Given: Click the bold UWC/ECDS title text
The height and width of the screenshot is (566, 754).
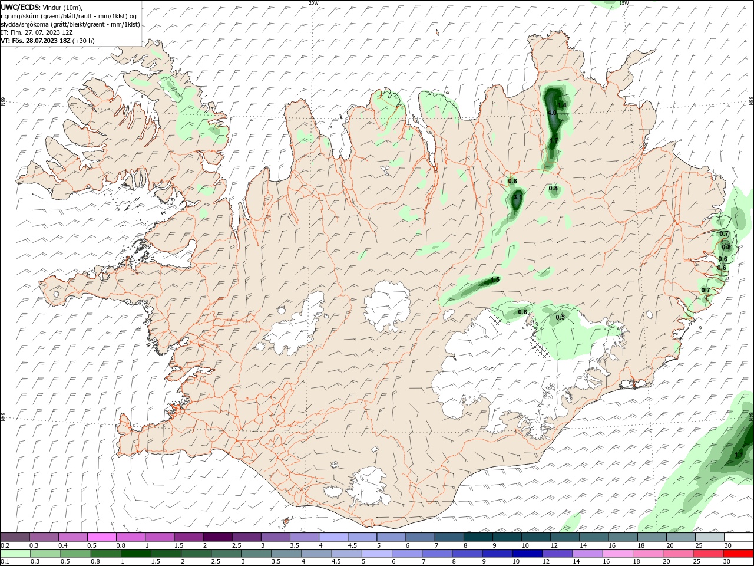Looking at the screenshot, I should pyautogui.click(x=20, y=7).
